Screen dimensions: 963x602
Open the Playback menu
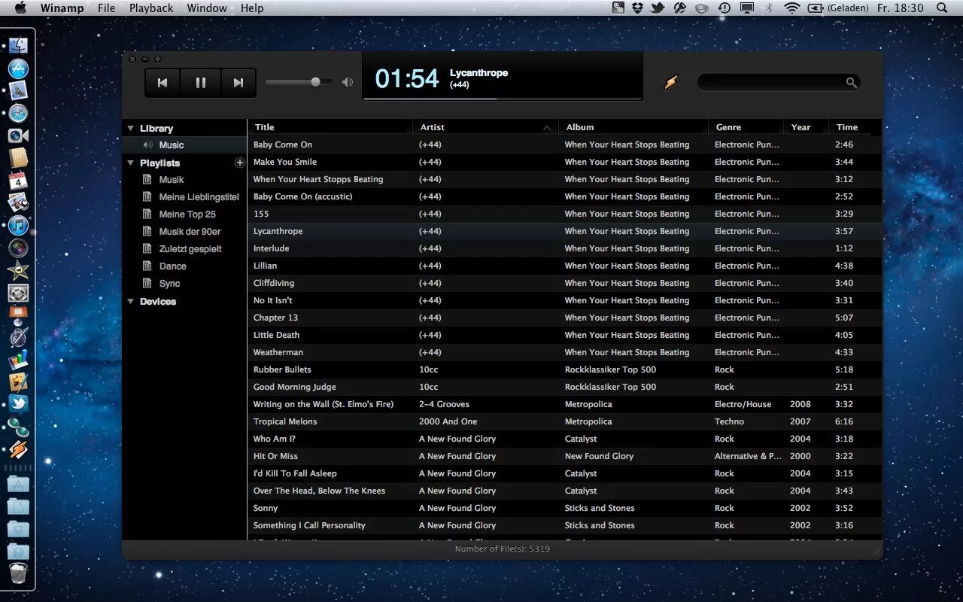click(x=151, y=8)
